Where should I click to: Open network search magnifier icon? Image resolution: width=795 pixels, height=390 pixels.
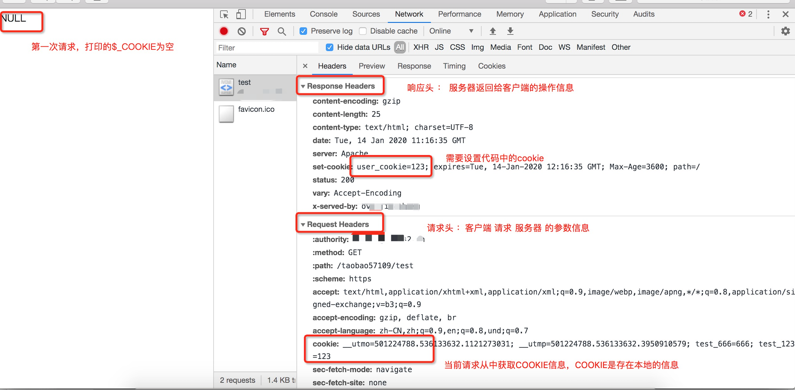282,31
